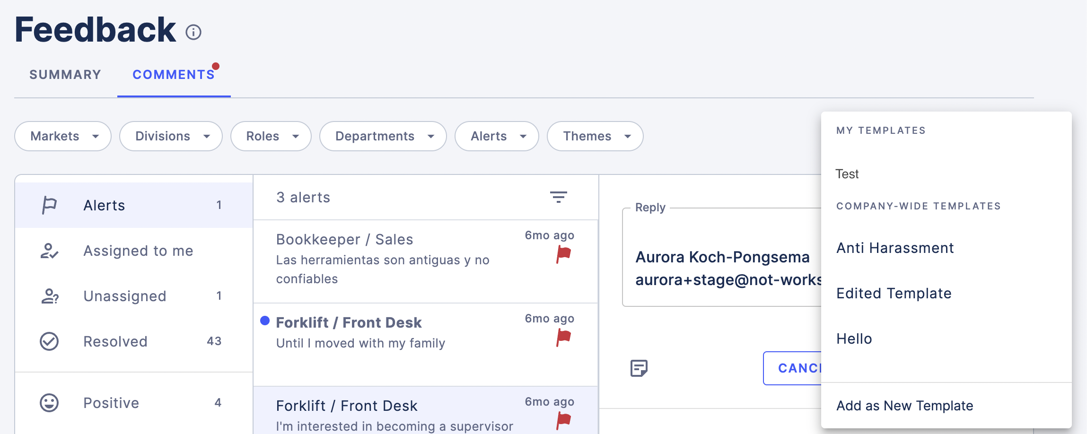Open the Divisions filter dropdown
This screenshot has height=434, width=1087.
pos(171,136)
